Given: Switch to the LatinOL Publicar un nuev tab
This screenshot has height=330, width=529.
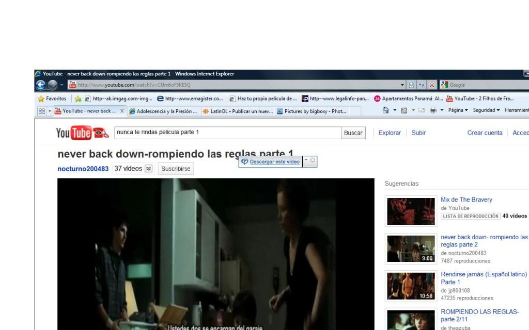Looking at the screenshot, I should (238, 111).
